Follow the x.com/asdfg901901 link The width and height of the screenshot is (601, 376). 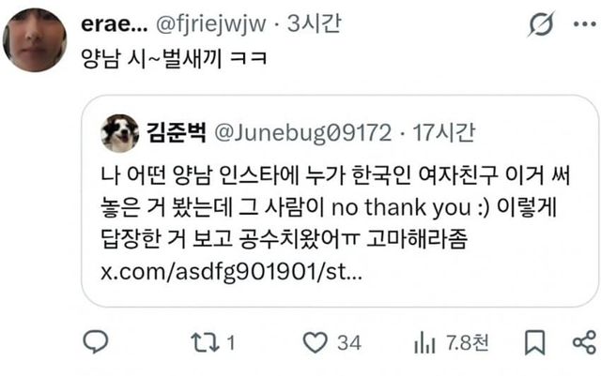[x=231, y=272]
